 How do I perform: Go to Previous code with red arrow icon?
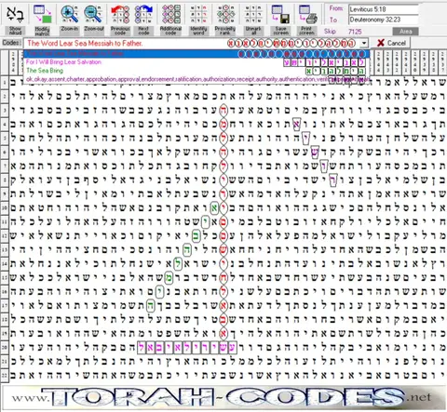120,14
